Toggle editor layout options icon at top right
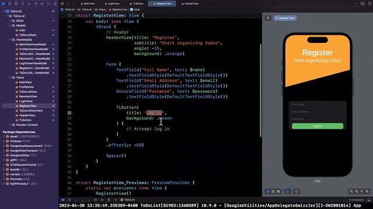The width and height of the screenshot is (373, 209). coord(363,3)
